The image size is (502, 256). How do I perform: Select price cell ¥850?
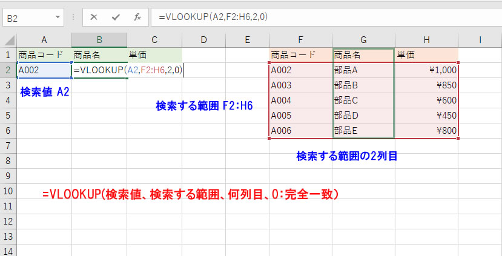pos(426,85)
